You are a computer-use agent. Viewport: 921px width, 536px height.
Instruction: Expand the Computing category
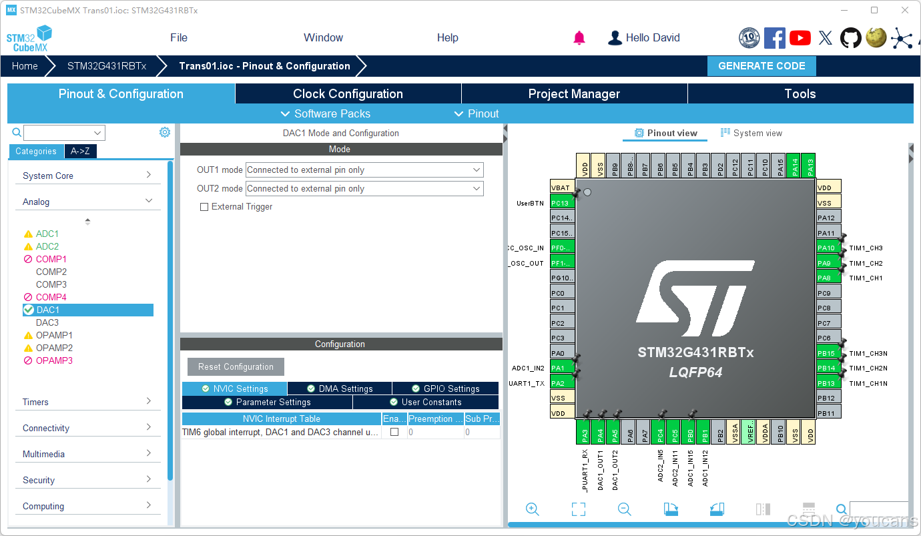[87, 506]
